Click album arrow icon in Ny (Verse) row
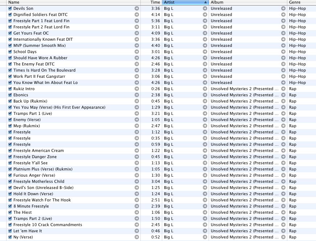The width and height of the screenshot is (316, 241). pos(283,237)
